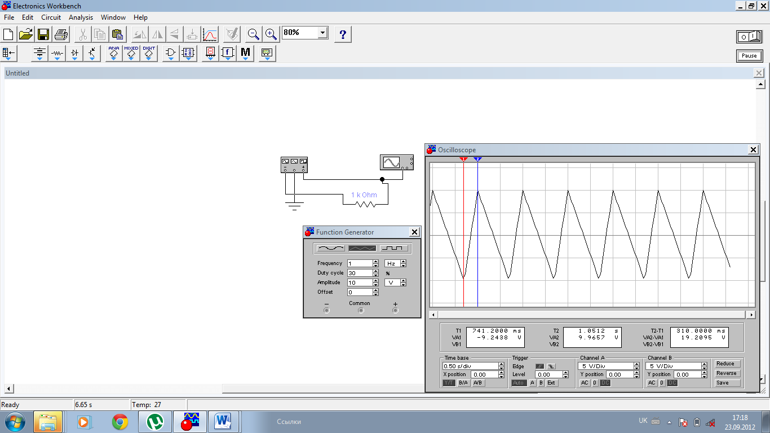Set trigger source to Ext

tap(551, 383)
